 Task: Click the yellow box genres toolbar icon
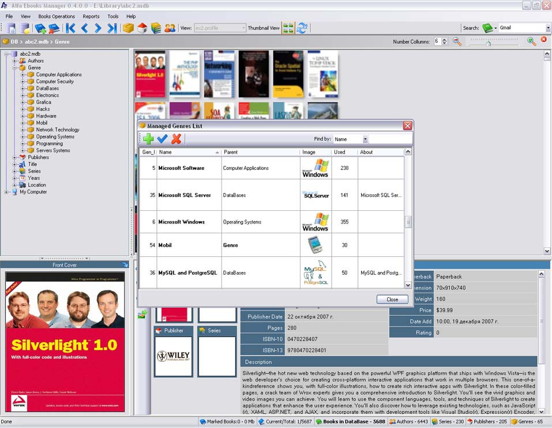tap(128, 28)
